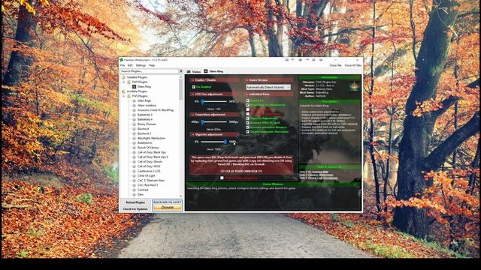Select Castlevania 2: LOS in plugin list
The width and height of the screenshot is (481, 270).
pos(149,171)
